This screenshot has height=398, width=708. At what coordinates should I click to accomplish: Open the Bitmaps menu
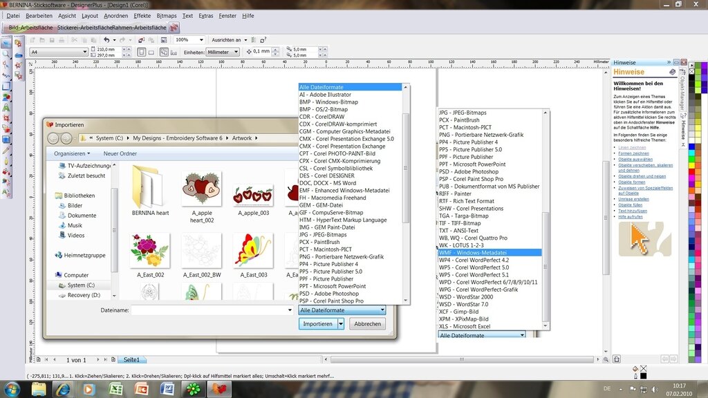pos(167,16)
